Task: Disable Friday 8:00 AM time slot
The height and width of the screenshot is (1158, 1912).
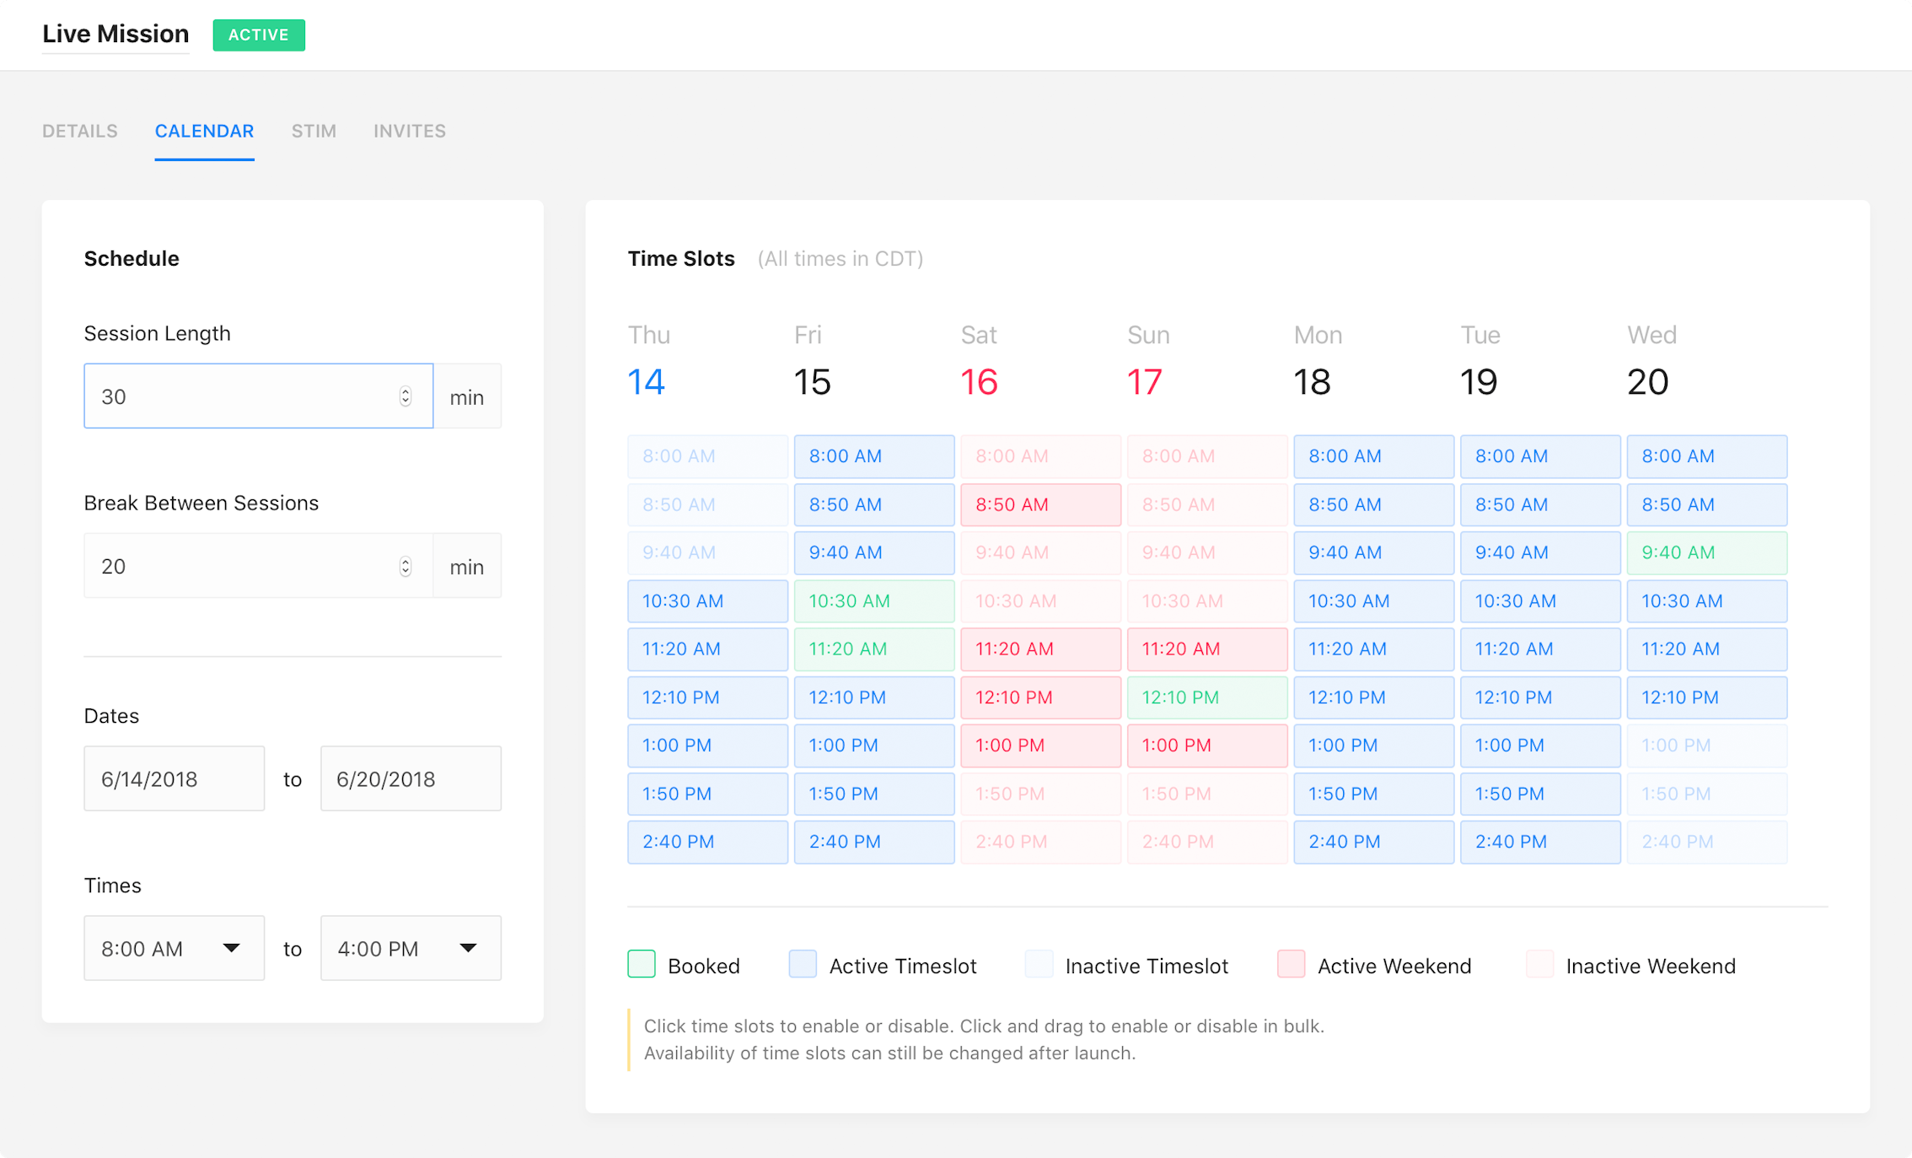Action: click(x=873, y=456)
